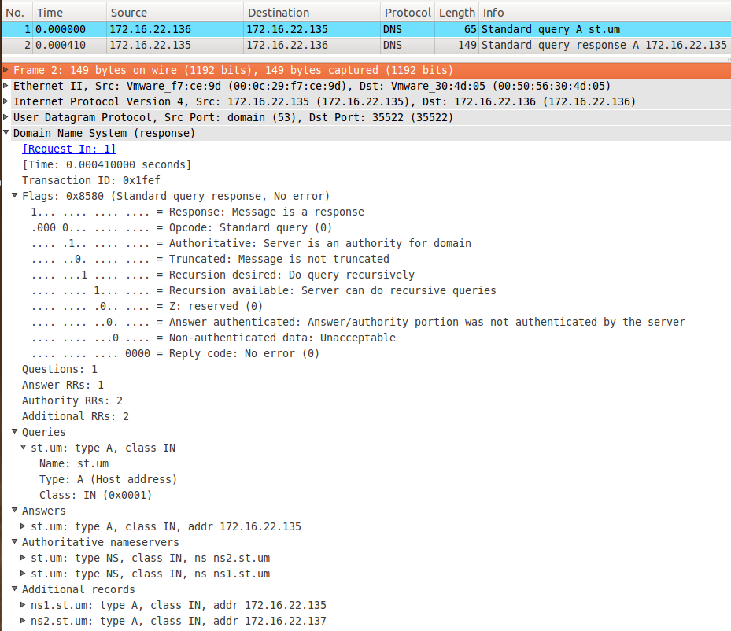Viewport: 731px width, 631px height.
Task: Open the Request In: 1 link
Action: click(x=69, y=149)
